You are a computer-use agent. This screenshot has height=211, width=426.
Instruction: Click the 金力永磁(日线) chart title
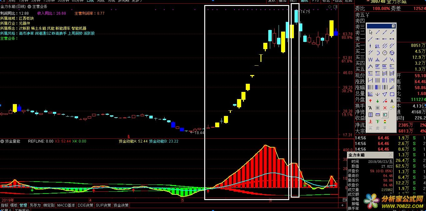(13, 6)
